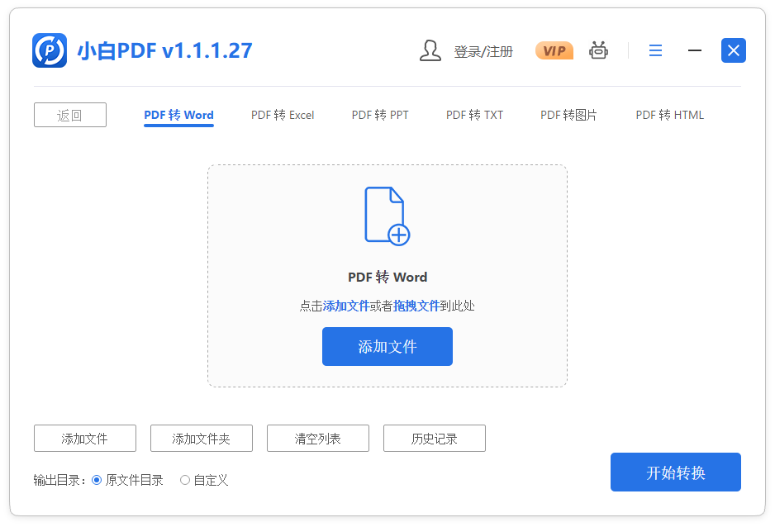This screenshot has height=527, width=775.
Task: Click the 清空列表 button
Action: click(318, 439)
